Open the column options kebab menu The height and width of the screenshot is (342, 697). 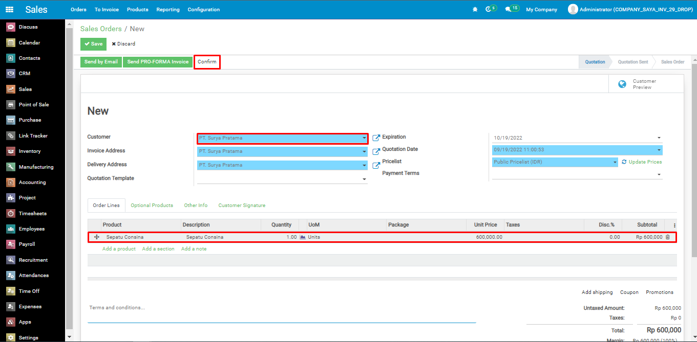(674, 225)
